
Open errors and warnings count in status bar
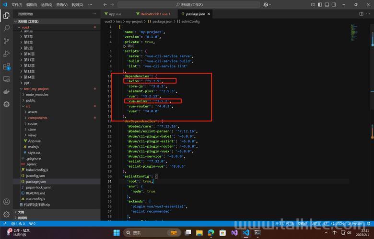(18, 224)
